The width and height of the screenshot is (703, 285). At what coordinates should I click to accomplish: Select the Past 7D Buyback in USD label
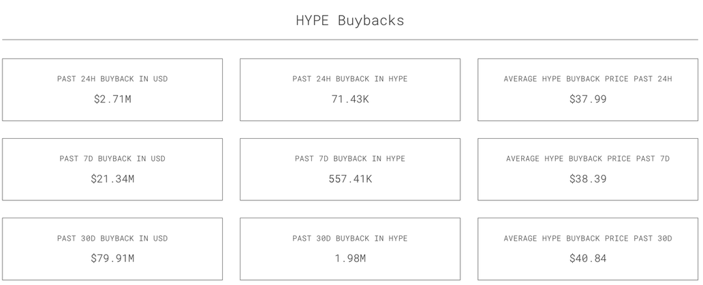112,158
